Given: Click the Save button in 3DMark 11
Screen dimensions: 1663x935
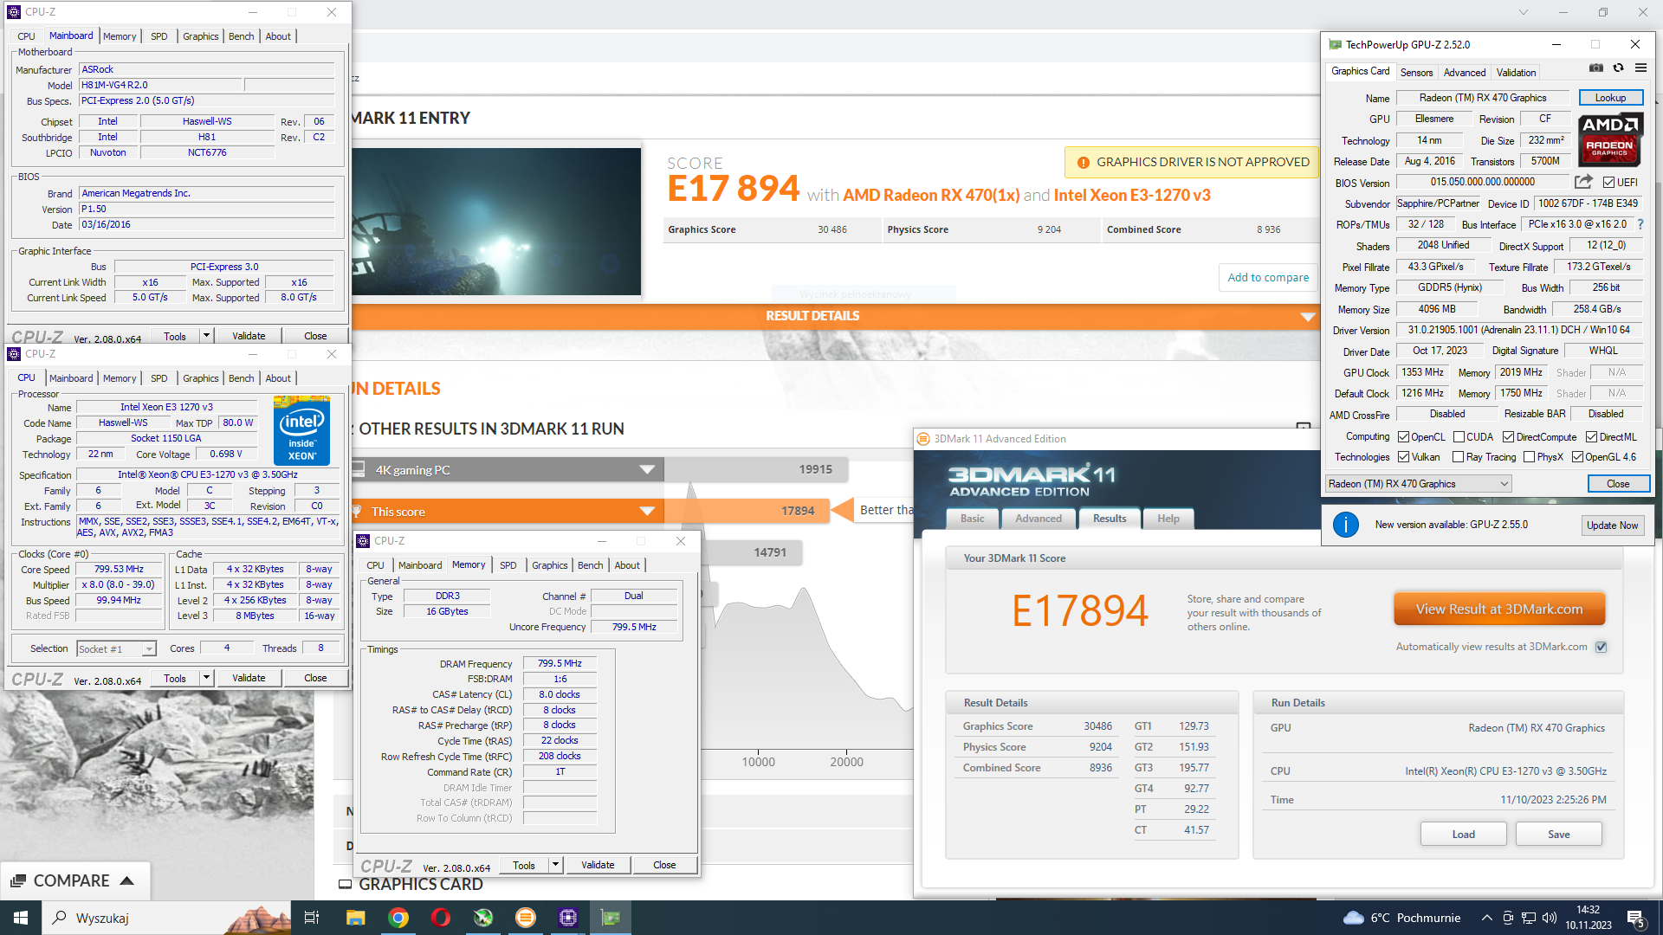Looking at the screenshot, I should tap(1558, 835).
